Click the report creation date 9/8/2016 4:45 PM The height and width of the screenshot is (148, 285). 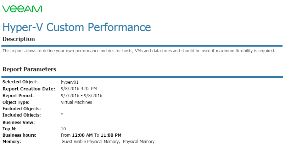(x=79, y=89)
